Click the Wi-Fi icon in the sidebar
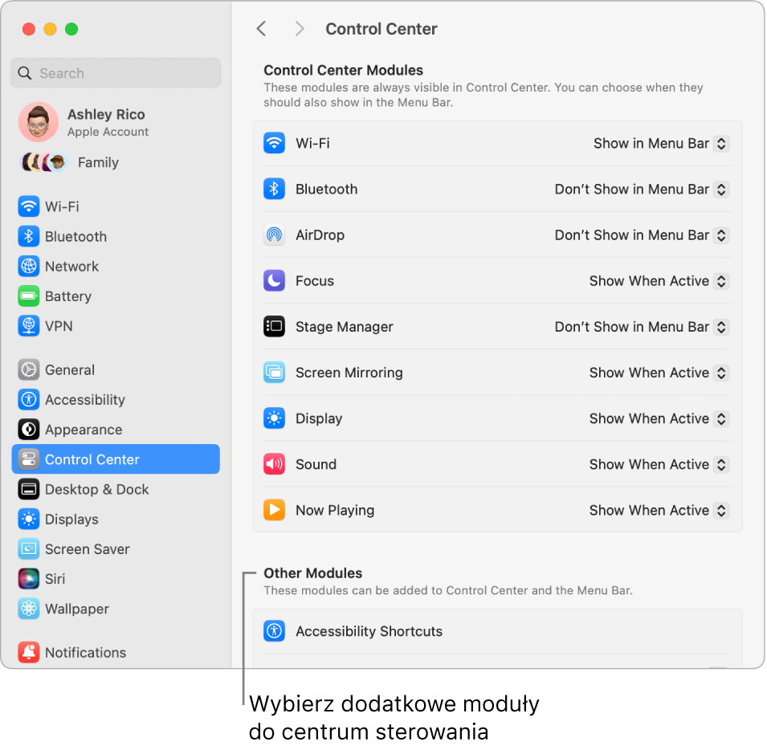The width and height of the screenshot is (767, 750). point(29,206)
